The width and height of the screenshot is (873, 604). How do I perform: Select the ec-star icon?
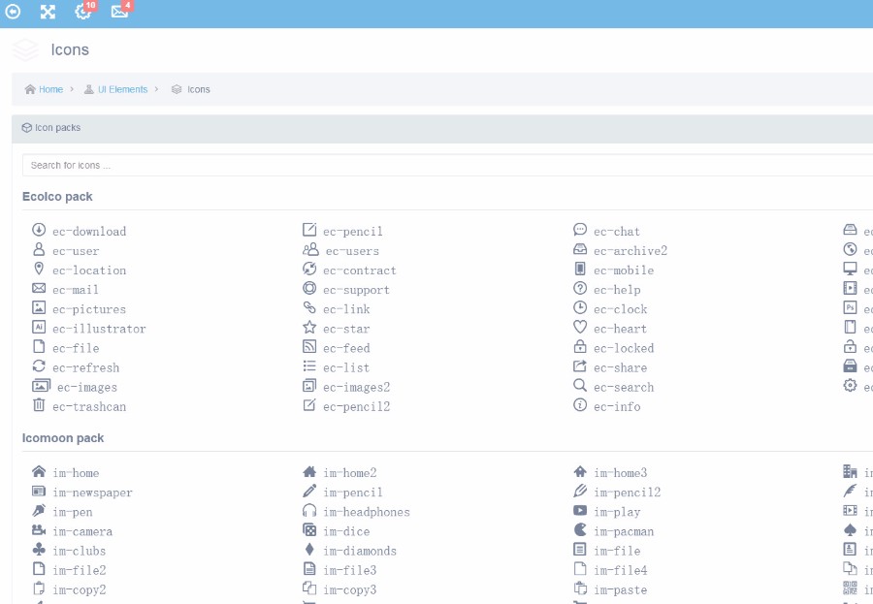pos(309,327)
